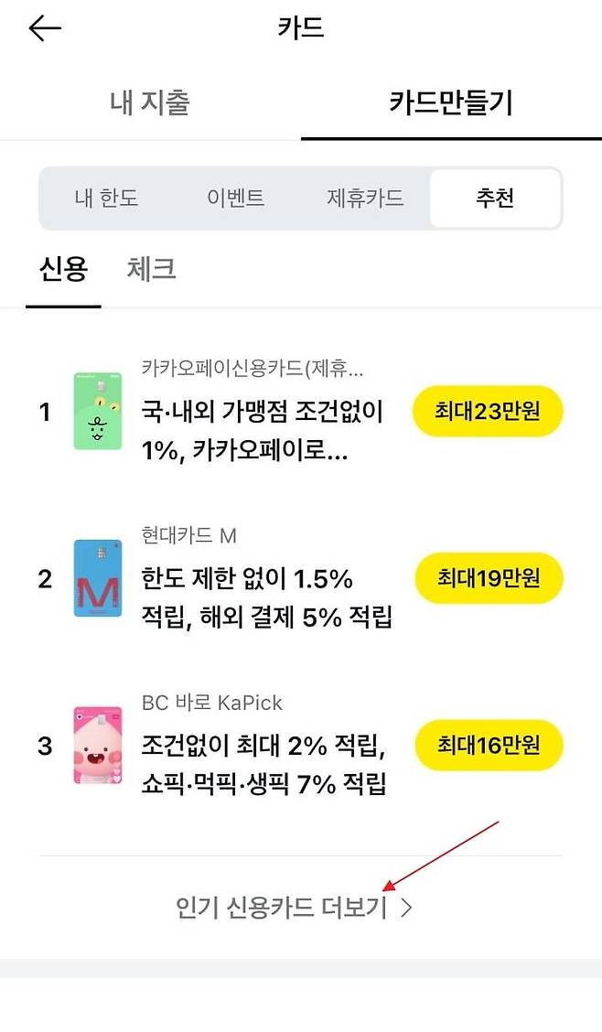Select the pink BC 바로 KaPick card image
Screen dimensions: 602x1032
97,745
